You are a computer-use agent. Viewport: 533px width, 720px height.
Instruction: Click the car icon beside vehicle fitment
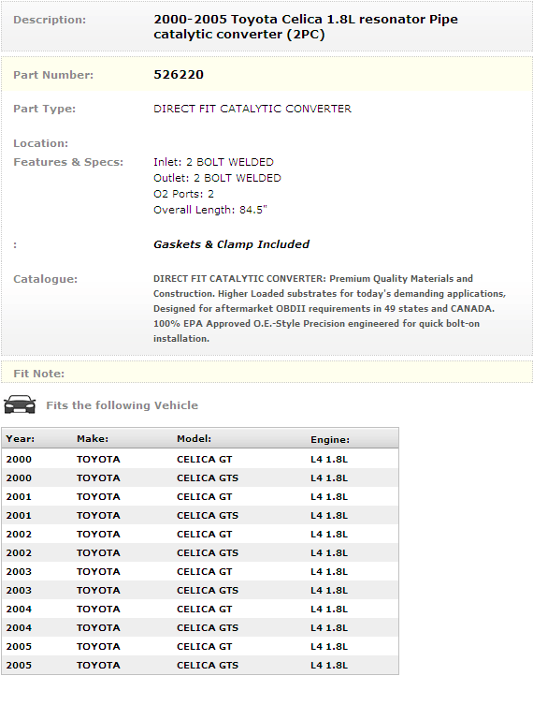coord(20,404)
